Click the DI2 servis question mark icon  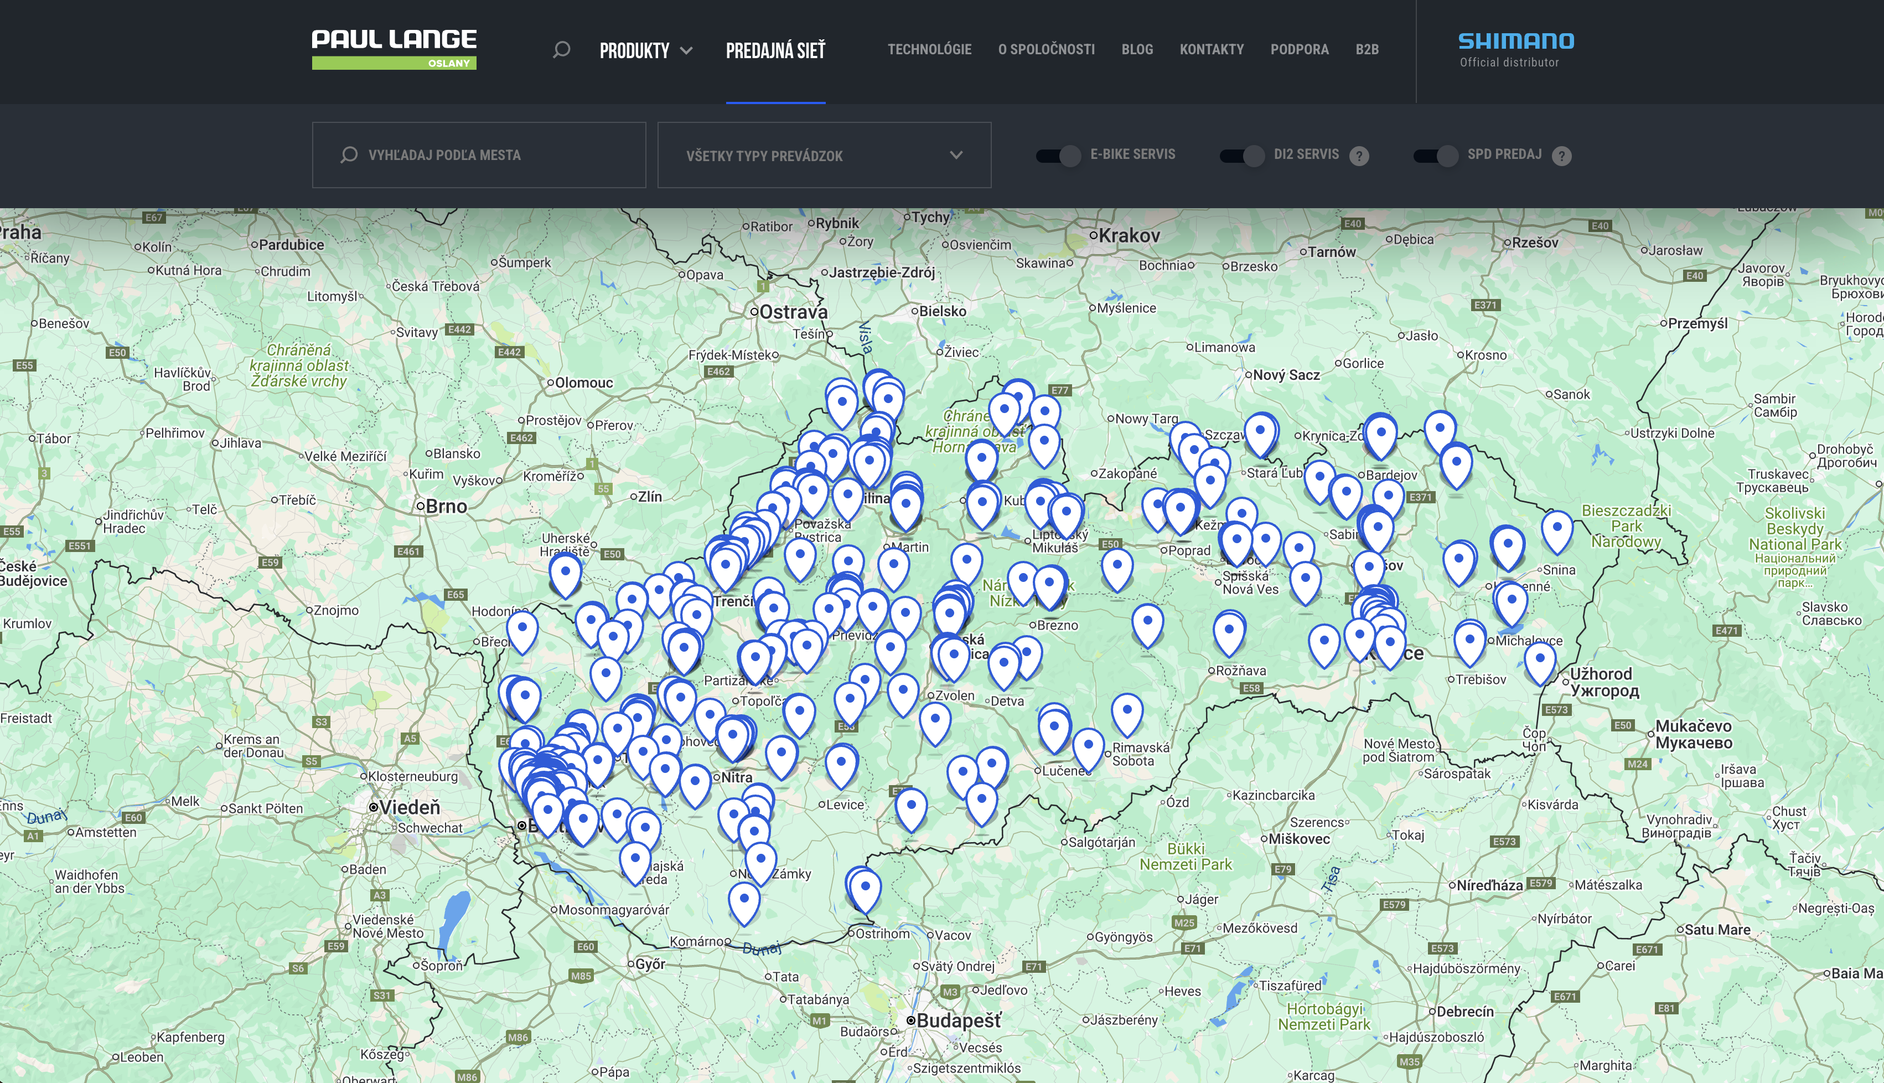coord(1359,156)
